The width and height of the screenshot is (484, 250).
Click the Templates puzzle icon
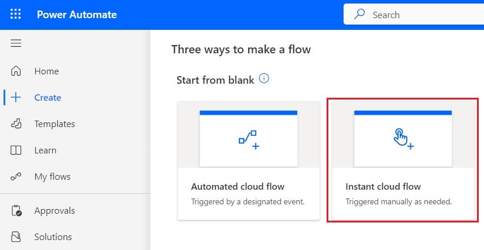click(x=16, y=124)
